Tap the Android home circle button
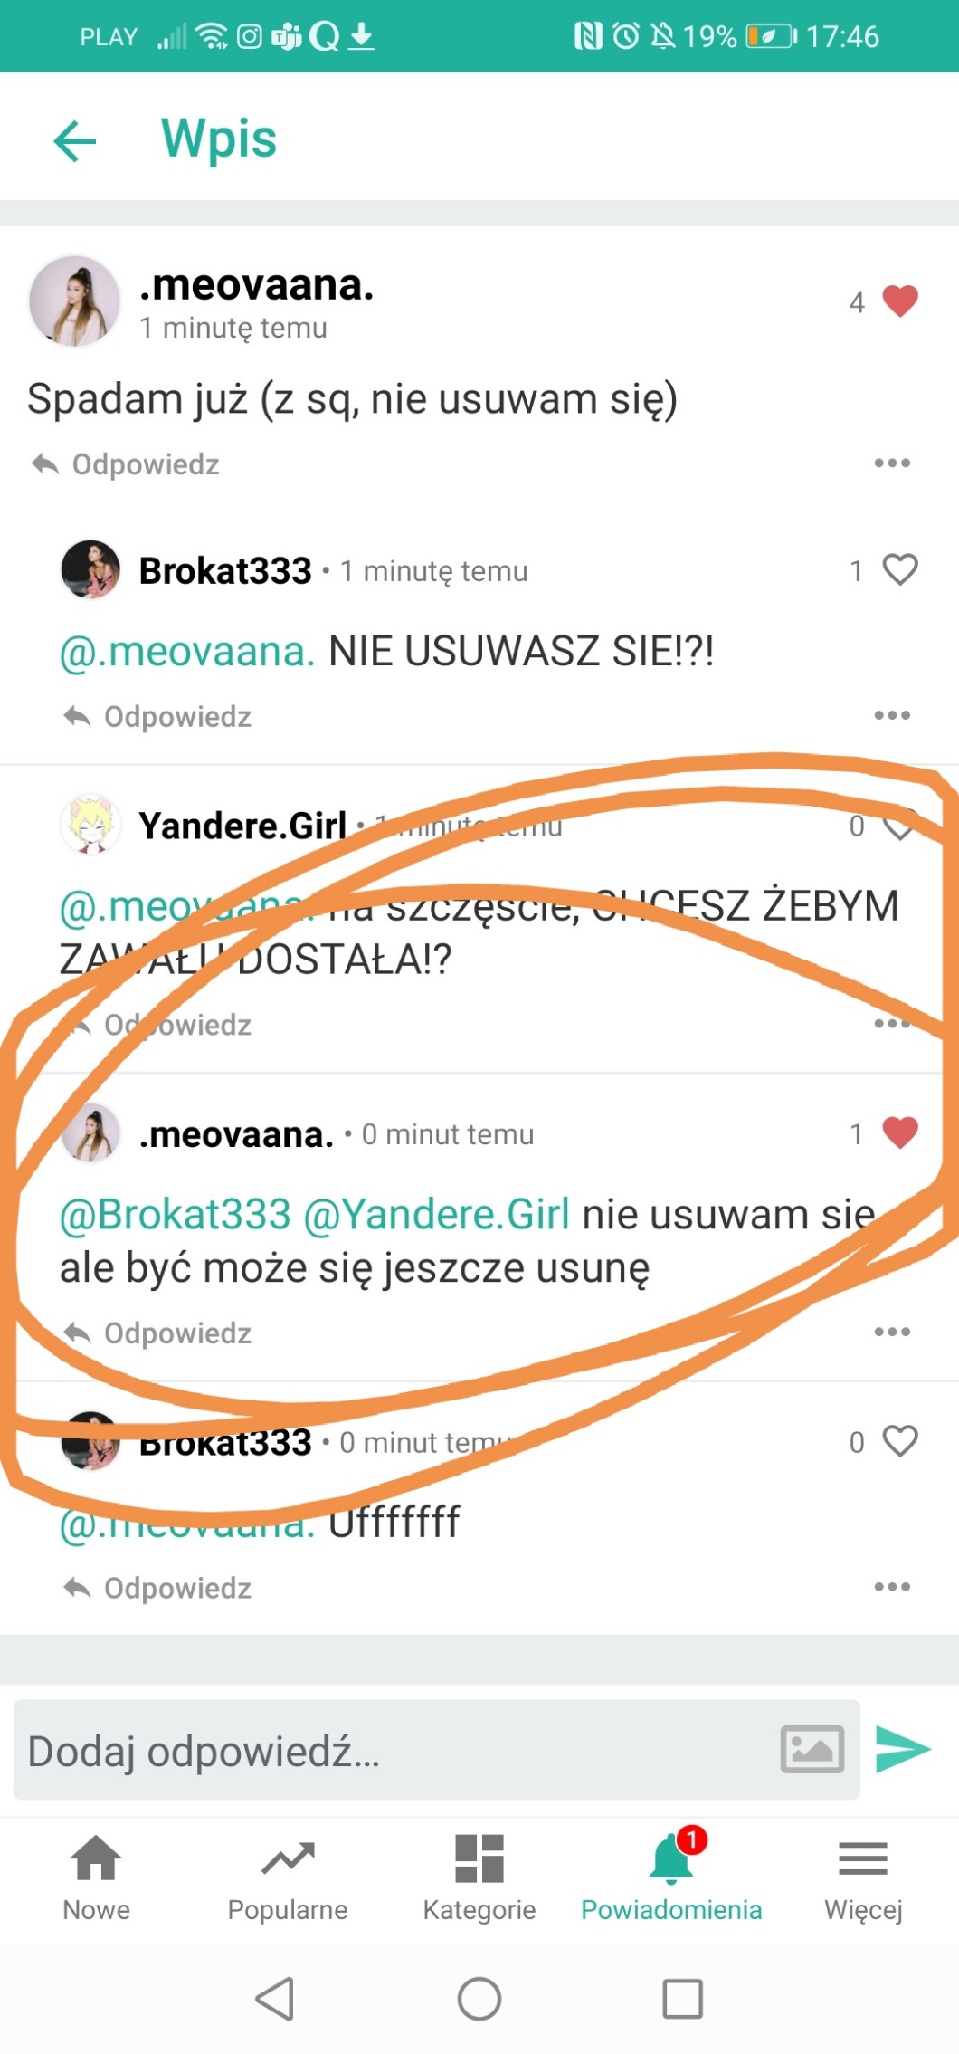The image size is (959, 2054). [x=479, y=1999]
